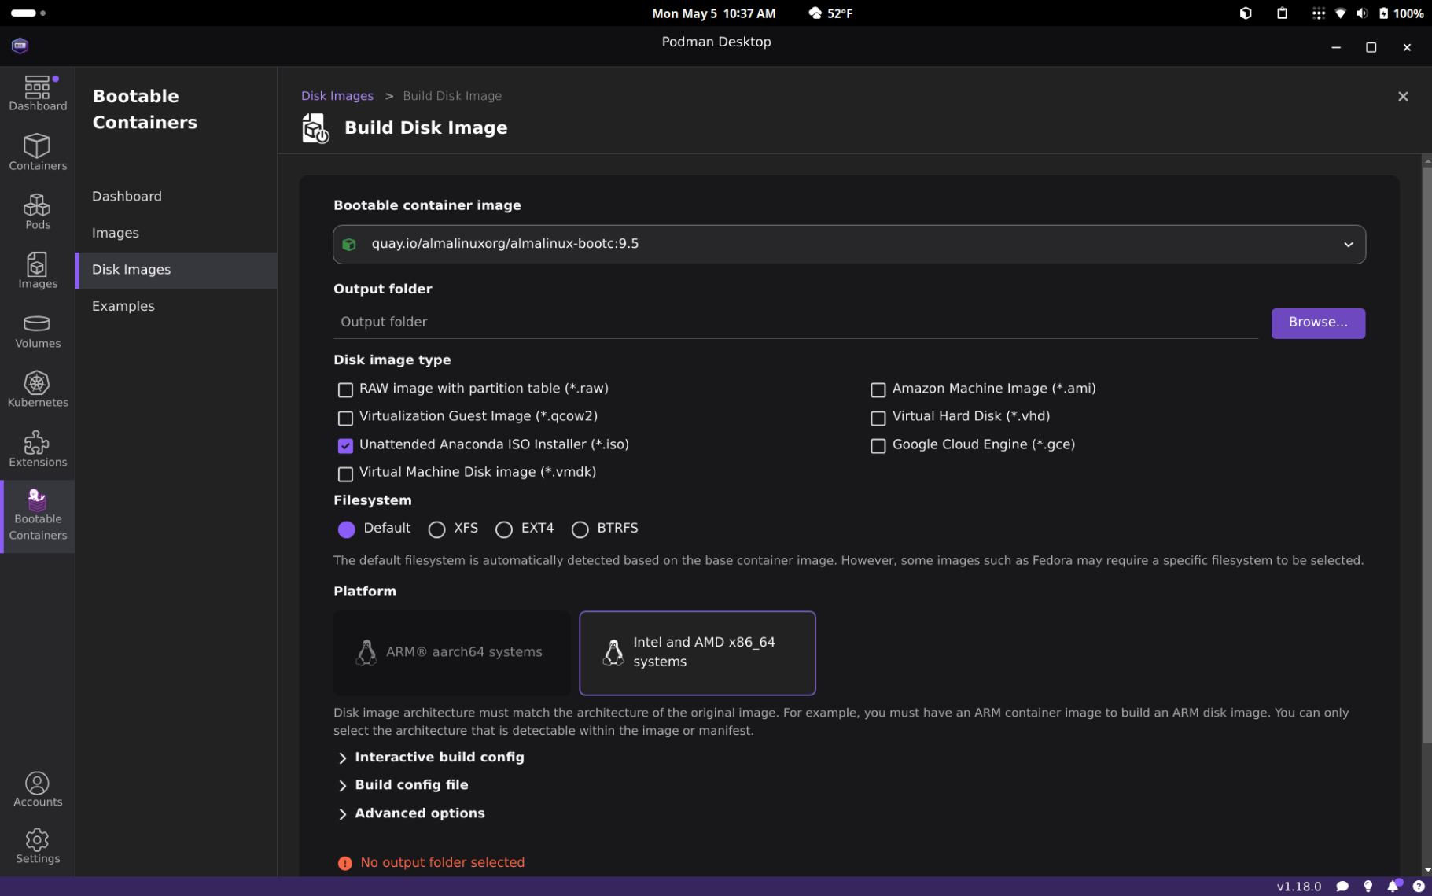1432x896 pixels.
Task: Click the Podman Desktop logo icon
Action: point(20,46)
